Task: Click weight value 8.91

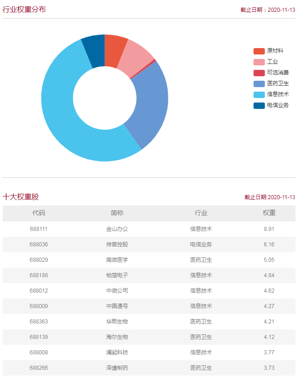Action: coord(269,229)
